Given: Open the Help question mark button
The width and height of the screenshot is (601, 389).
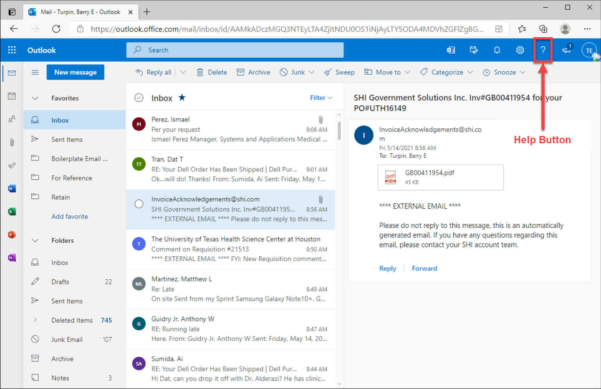Looking at the screenshot, I should [x=543, y=50].
